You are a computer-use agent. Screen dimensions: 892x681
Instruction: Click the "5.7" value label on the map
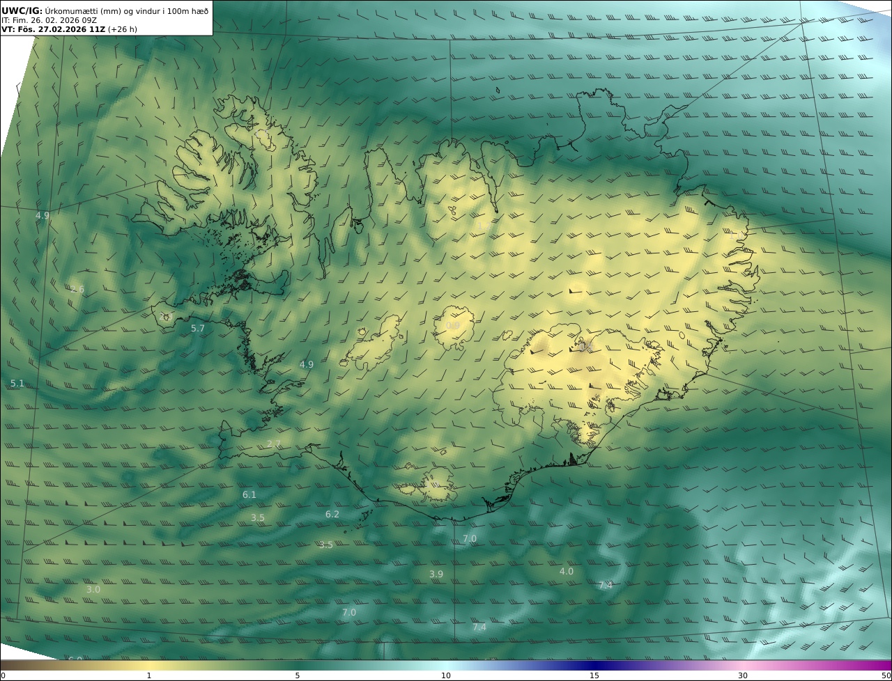coord(198,329)
